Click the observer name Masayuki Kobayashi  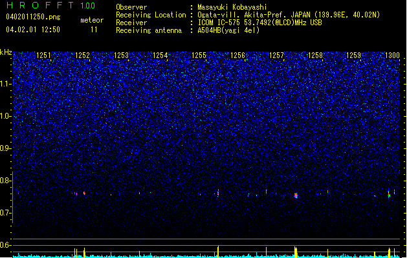pos(232,7)
